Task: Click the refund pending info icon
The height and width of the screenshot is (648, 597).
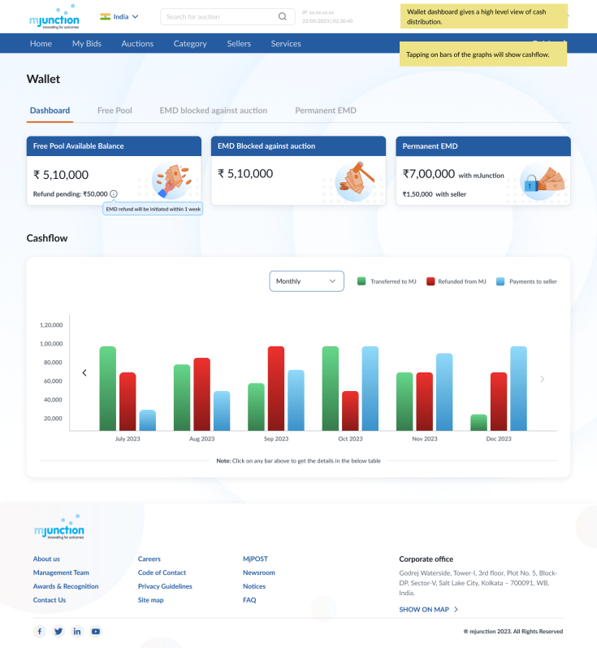Action: click(x=114, y=194)
